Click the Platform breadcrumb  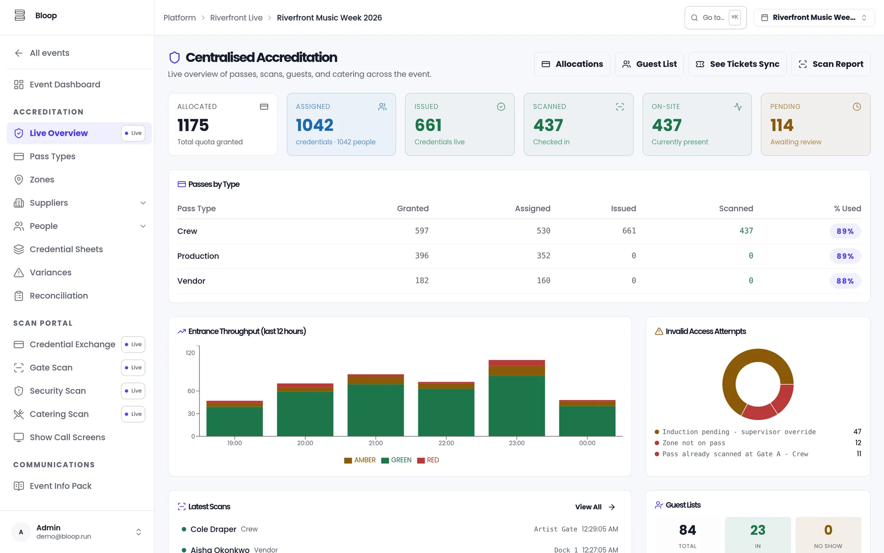pos(180,18)
